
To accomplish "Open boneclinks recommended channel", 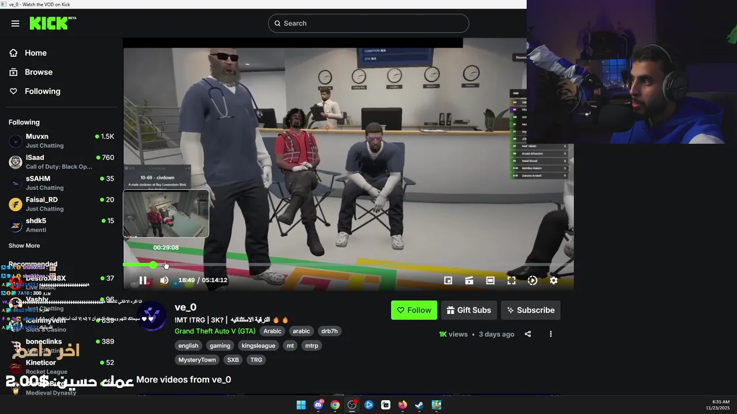I will [x=61, y=346].
